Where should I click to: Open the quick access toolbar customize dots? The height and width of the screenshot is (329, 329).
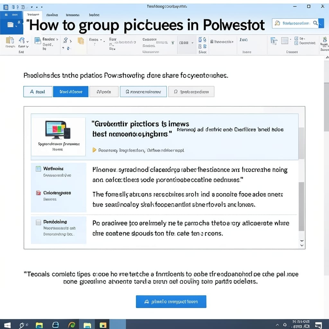click(37, 7)
